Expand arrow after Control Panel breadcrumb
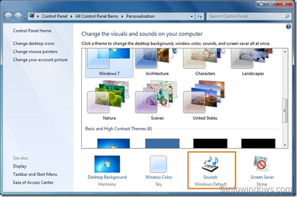The image size is (297, 197). 71,17
